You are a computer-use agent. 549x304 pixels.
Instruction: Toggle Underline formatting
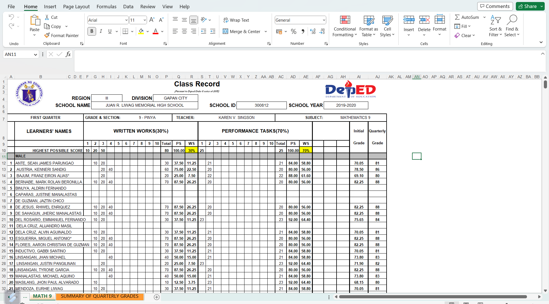coord(110,31)
